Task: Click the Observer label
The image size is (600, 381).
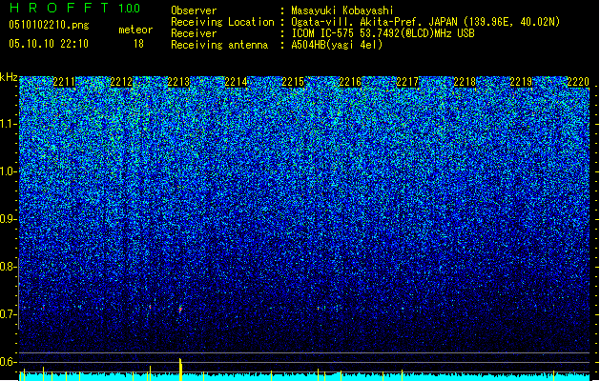Action: point(194,10)
